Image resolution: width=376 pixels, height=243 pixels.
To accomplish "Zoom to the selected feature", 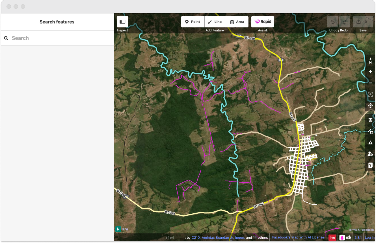I will [370, 94].
